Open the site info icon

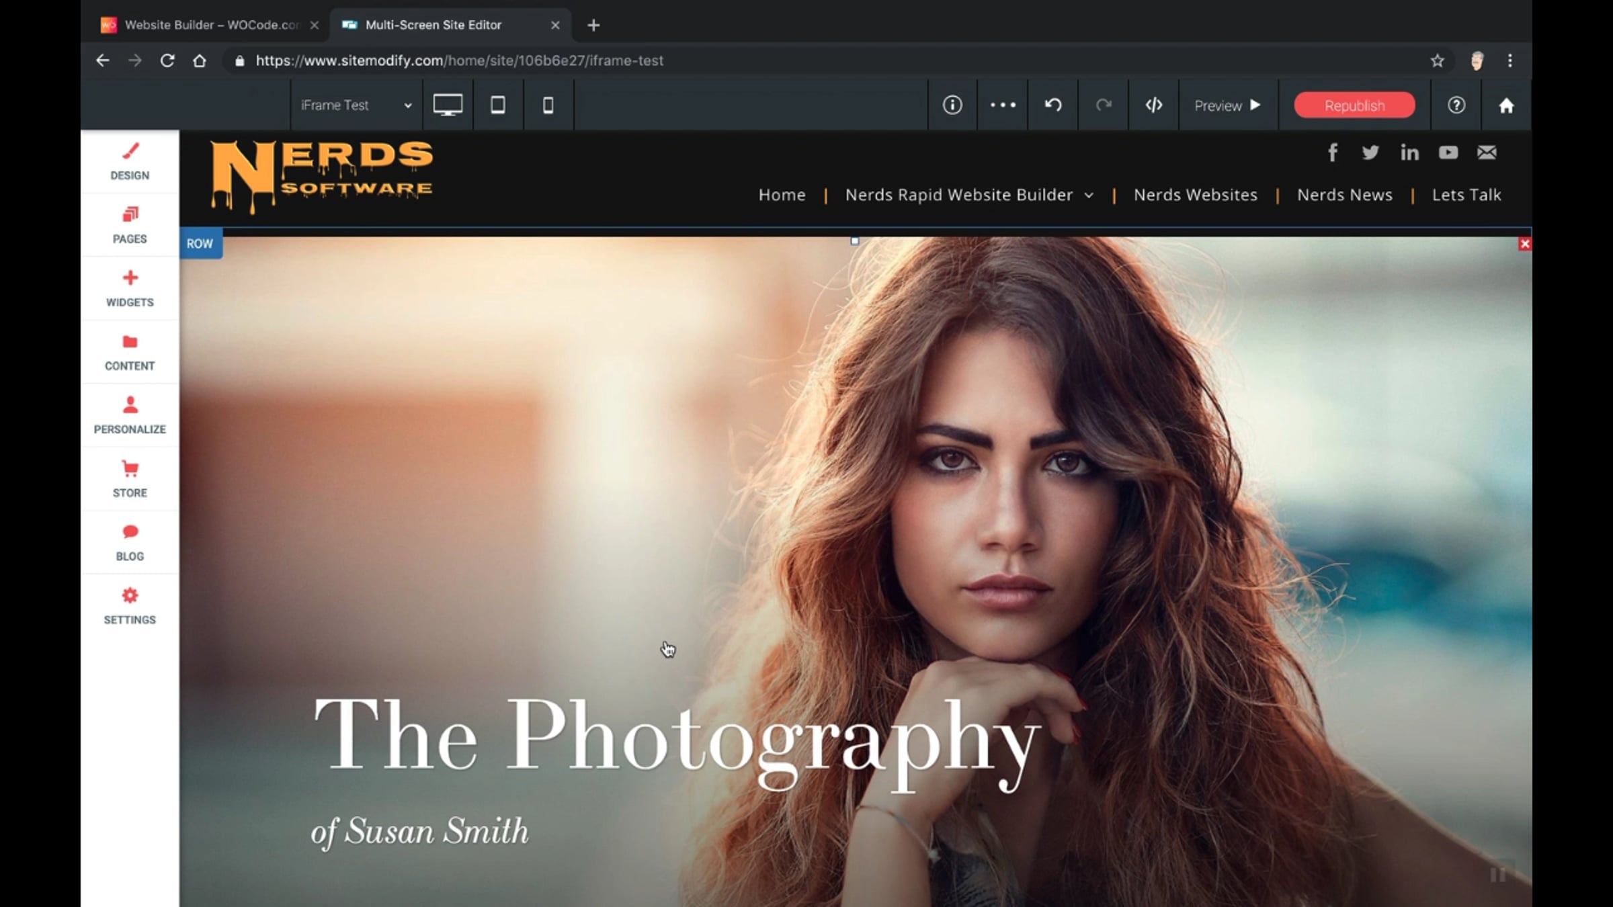point(952,105)
